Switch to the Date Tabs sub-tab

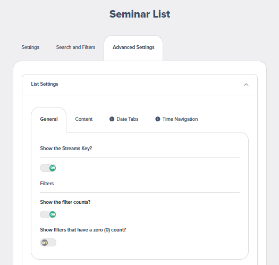pos(124,119)
